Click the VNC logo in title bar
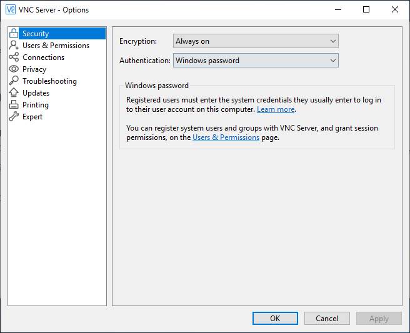 point(11,9)
